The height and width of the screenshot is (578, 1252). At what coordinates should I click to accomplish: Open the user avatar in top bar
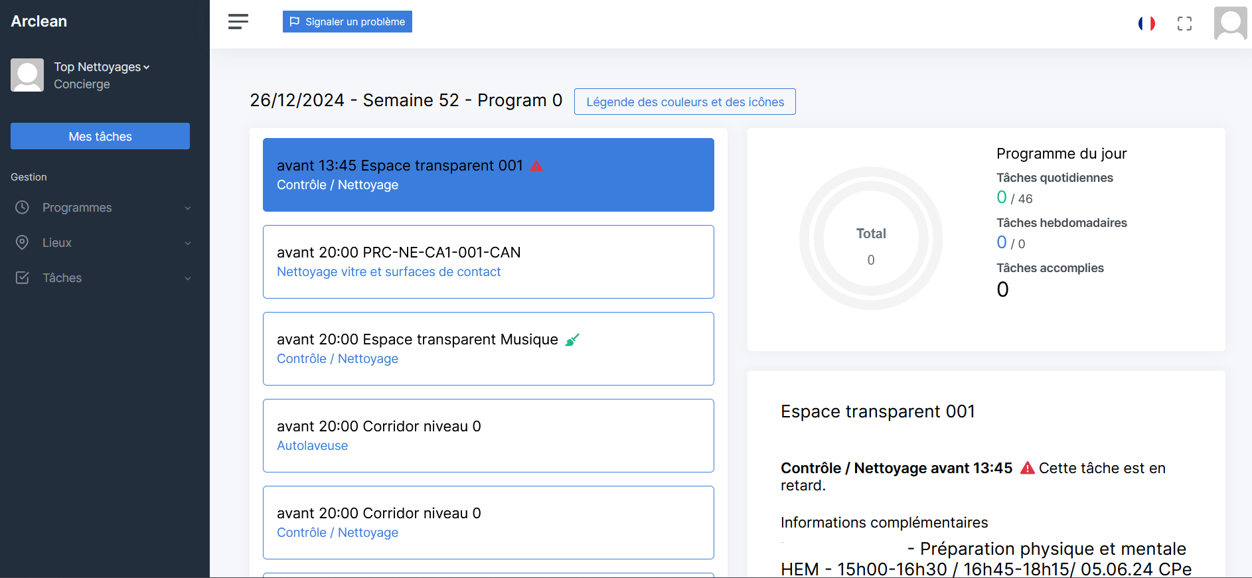coord(1230,23)
